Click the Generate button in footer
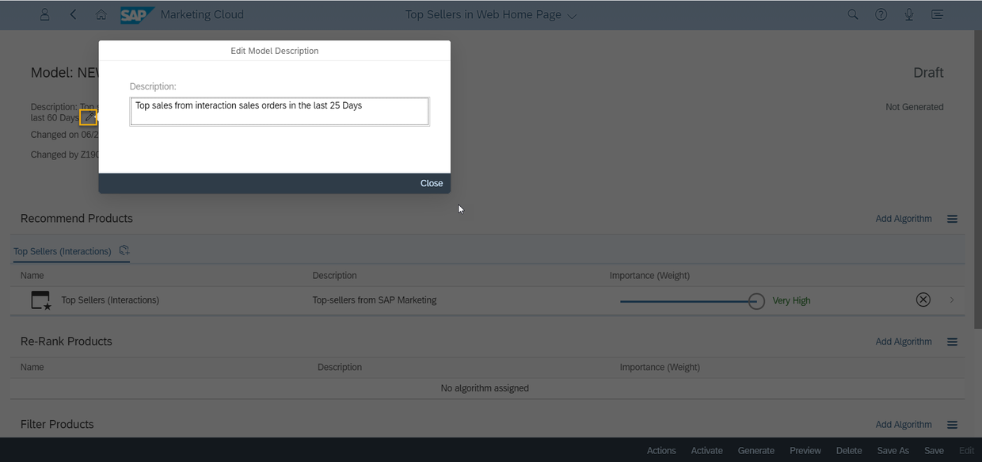 [756, 450]
